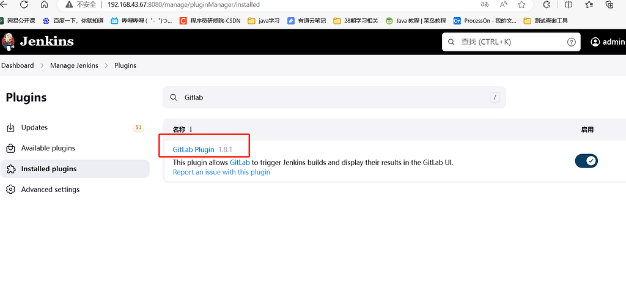This screenshot has width=626, height=288.
Task: Click Report an issue with this plugin
Action: [221, 172]
